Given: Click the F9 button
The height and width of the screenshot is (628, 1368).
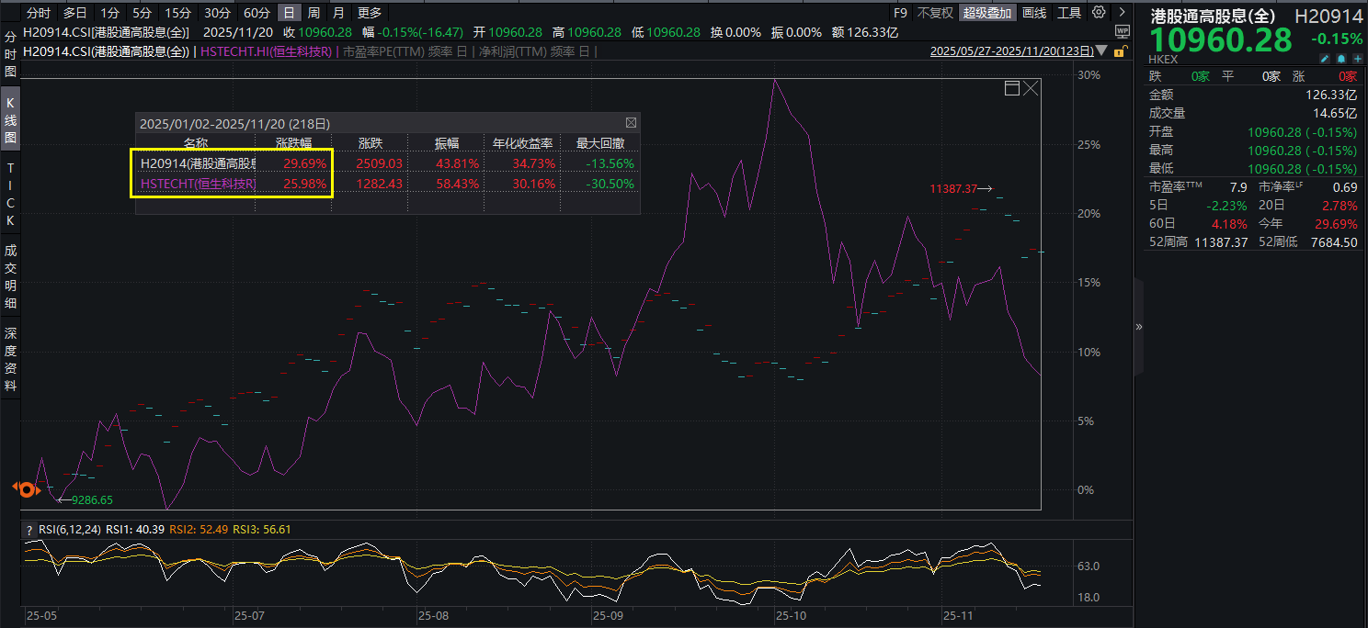Looking at the screenshot, I should 900,13.
